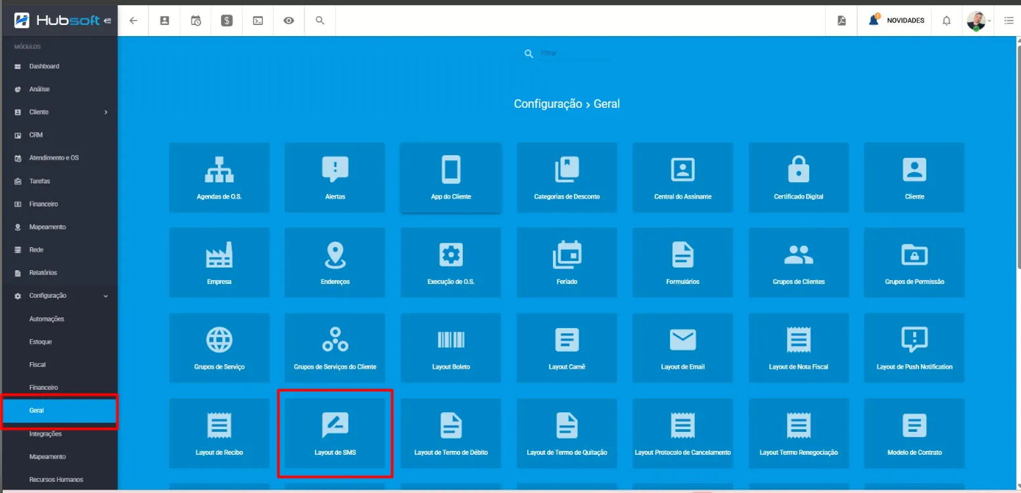Viewport: 1021px width, 493px height.
Task: Open the Endereços map pin tile
Action: [x=335, y=262]
